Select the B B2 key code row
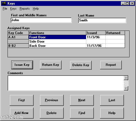The width and height of the screenshot is (136, 121). coord(18,46)
